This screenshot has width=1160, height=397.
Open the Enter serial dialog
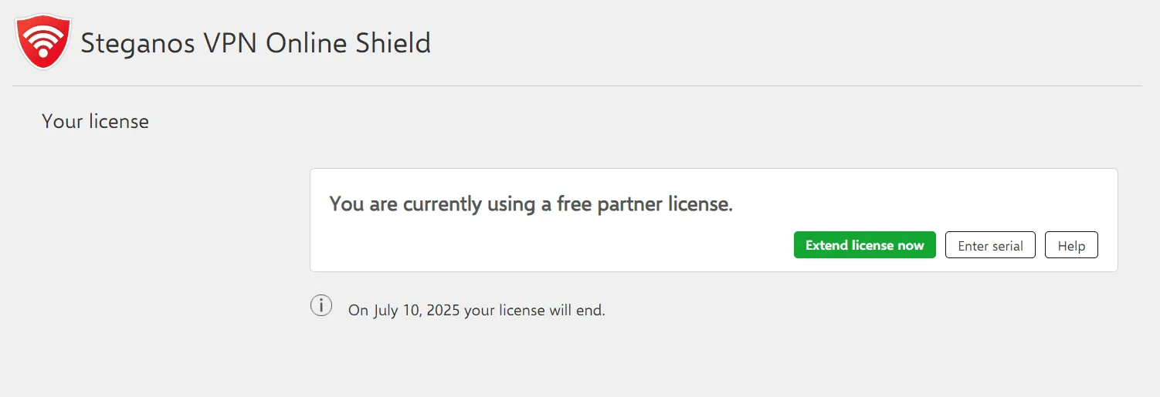tap(990, 245)
